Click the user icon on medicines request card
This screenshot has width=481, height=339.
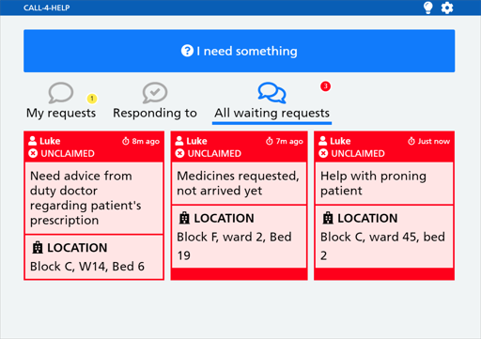tap(179, 141)
